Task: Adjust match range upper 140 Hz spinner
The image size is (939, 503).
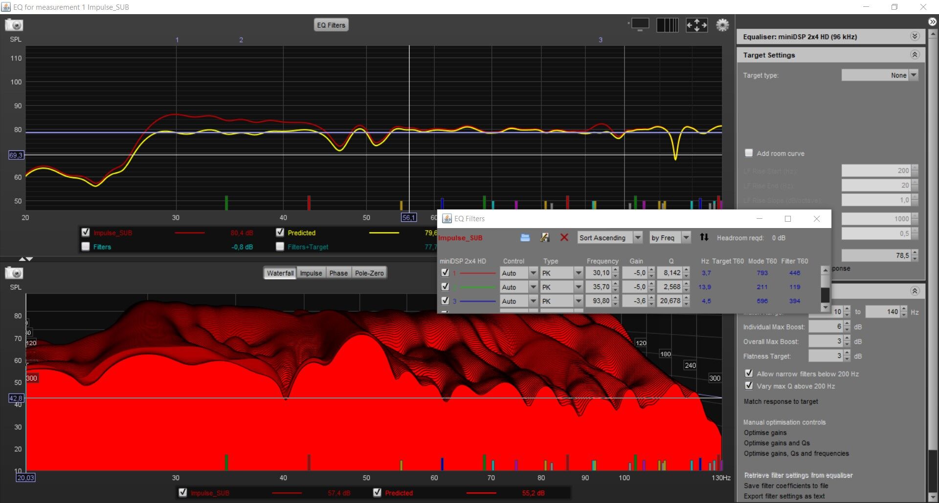Action: [x=904, y=312]
